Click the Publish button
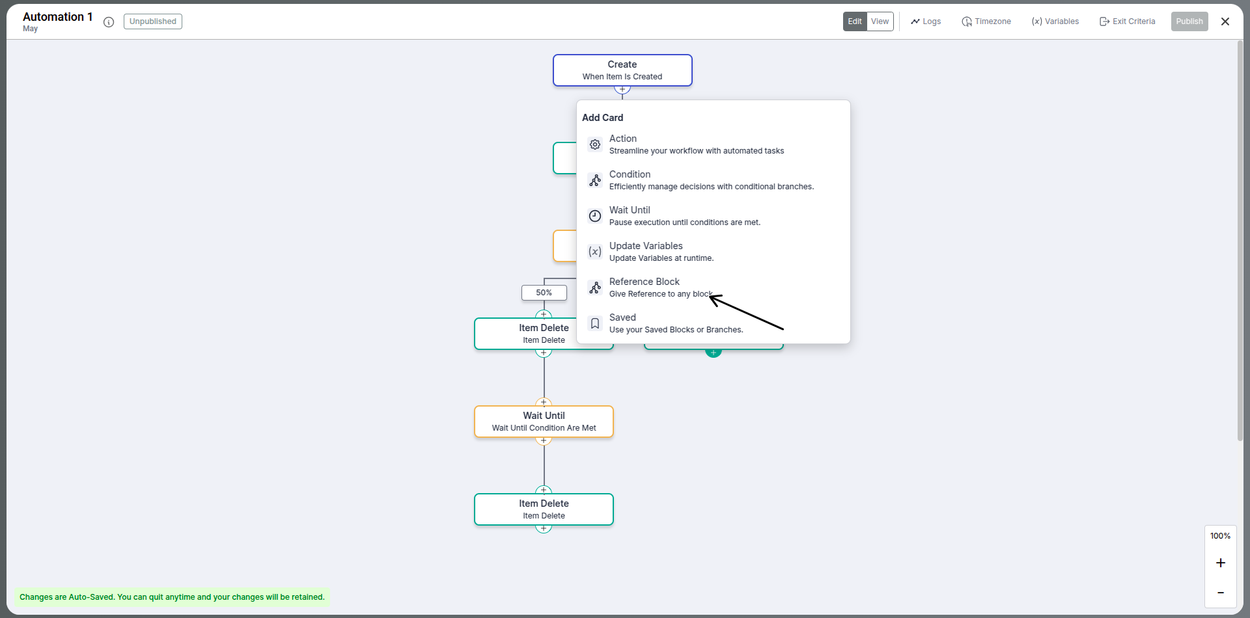Screen dimensions: 1250x618 click(1189, 21)
